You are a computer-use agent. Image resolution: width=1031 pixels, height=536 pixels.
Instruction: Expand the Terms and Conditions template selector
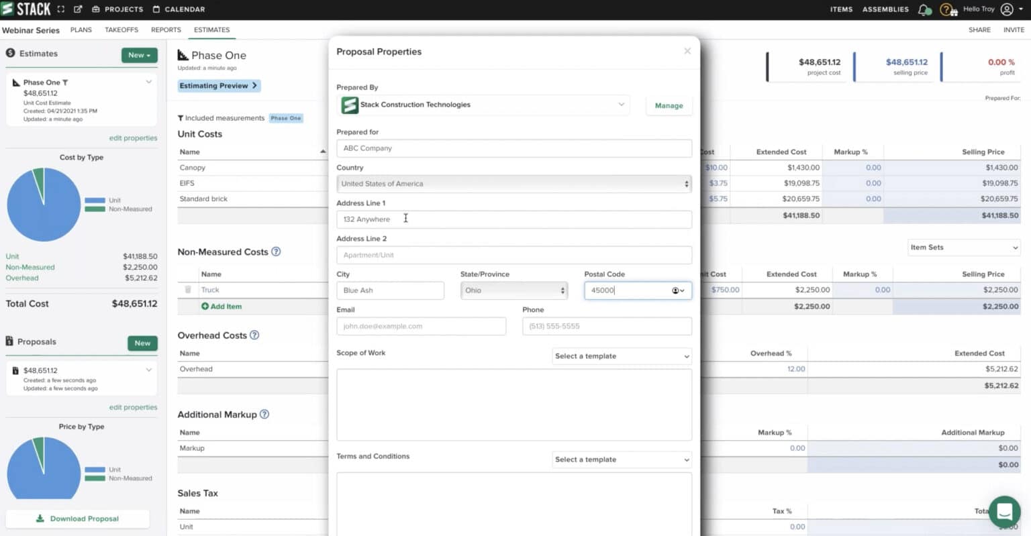pos(622,460)
